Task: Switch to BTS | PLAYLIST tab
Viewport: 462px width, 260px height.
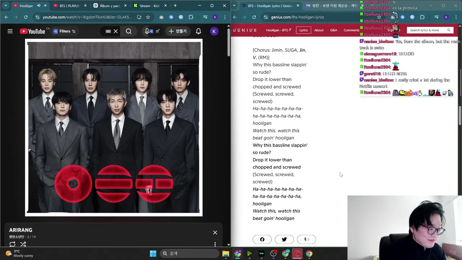Action: point(70,6)
